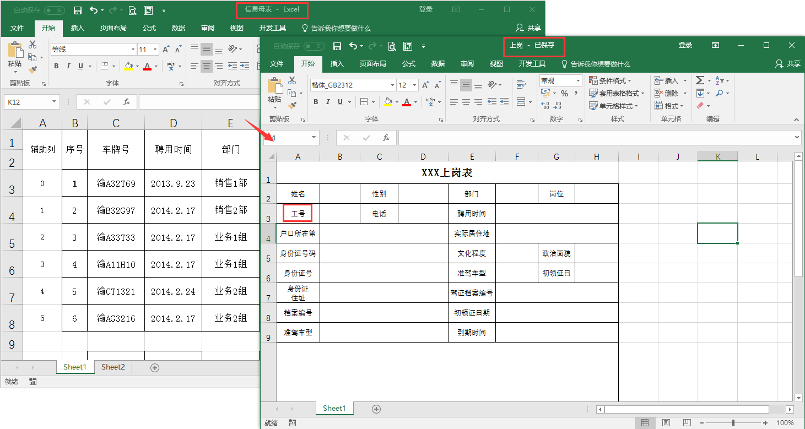Click Increase Indent in the 上岗 window

click(503, 102)
